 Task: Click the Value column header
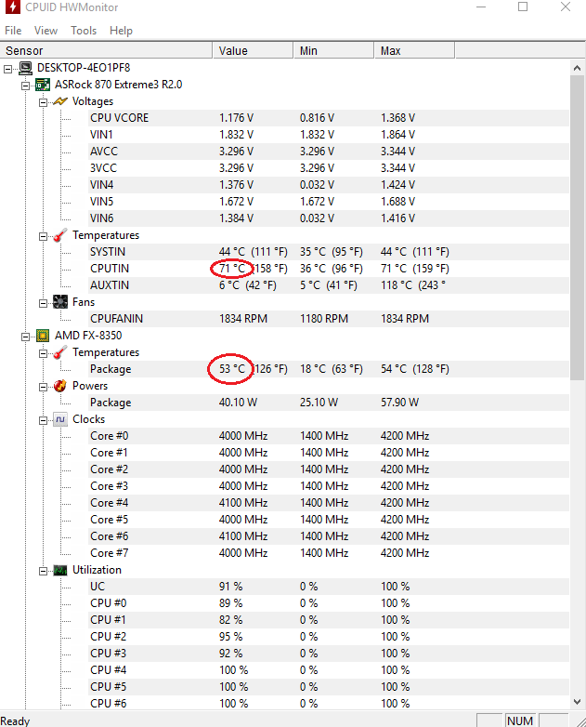(x=253, y=50)
